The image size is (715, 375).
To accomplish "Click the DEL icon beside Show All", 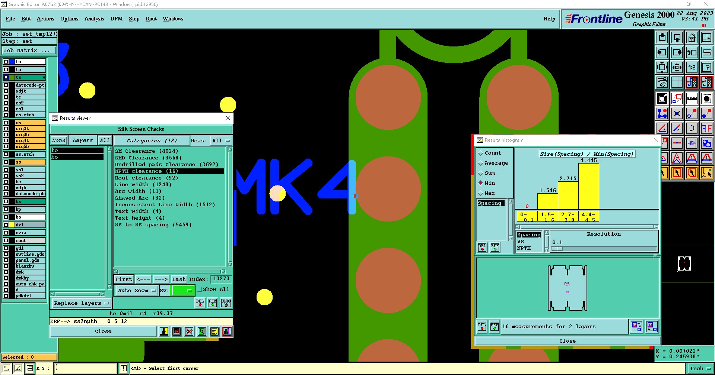I will pos(200,303).
